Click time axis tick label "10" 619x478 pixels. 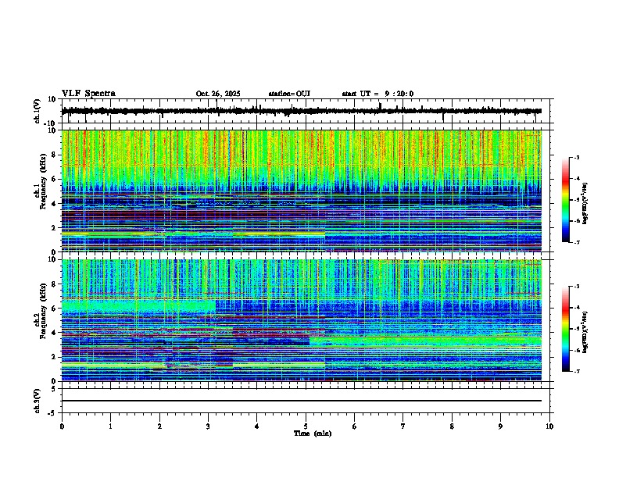[549, 426]
